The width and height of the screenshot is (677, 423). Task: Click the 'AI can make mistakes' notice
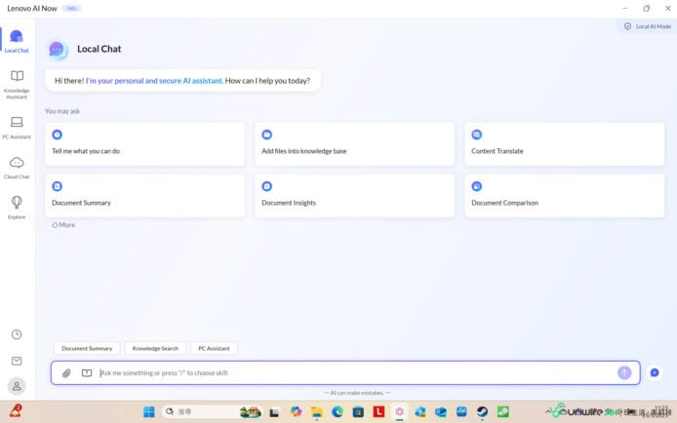point(357,393)
